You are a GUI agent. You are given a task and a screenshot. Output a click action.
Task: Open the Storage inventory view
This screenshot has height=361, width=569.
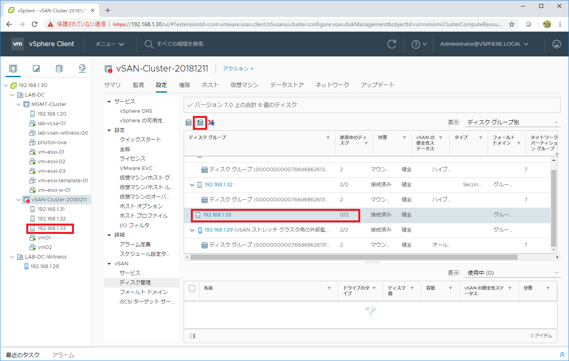59,69
